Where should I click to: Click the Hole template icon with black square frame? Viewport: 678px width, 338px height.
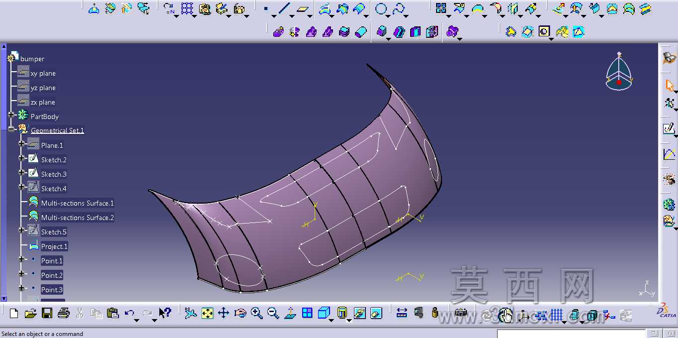544,32
